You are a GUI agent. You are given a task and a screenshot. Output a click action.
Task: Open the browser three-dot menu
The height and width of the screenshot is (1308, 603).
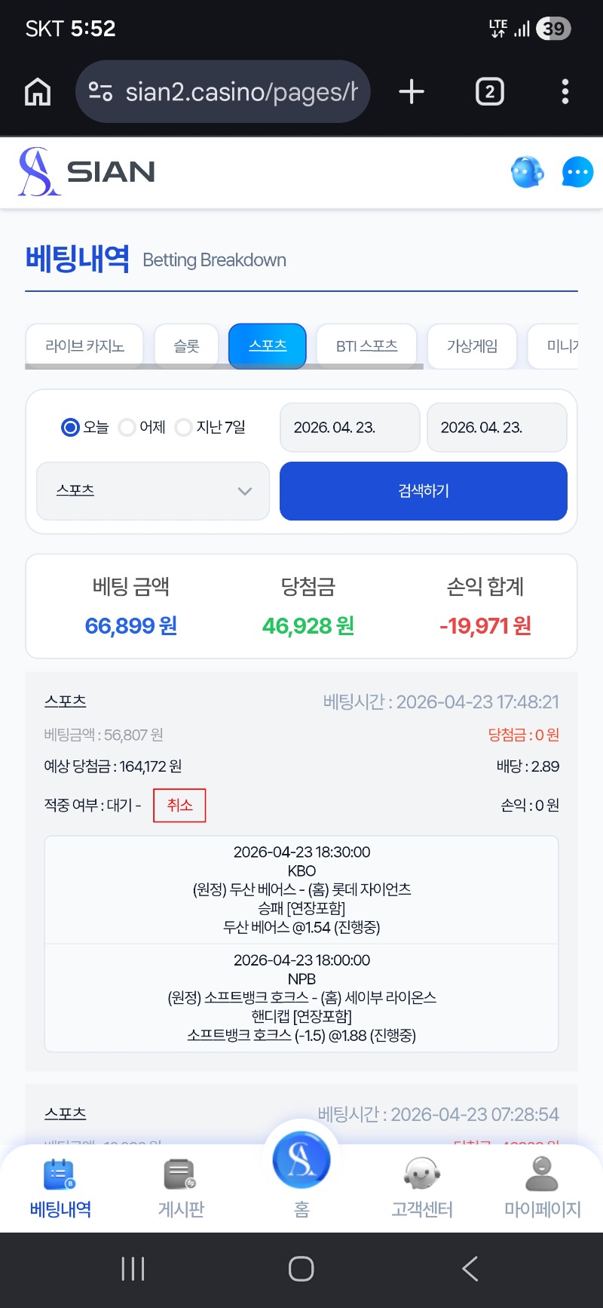coord(565,92)
